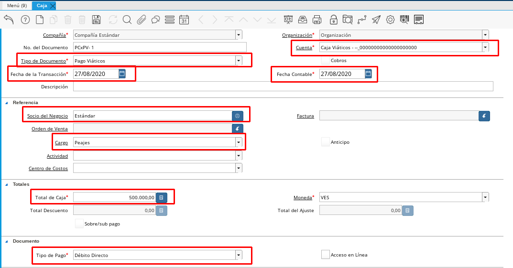Click the Total de Caja amount field

tap(115, 197)
